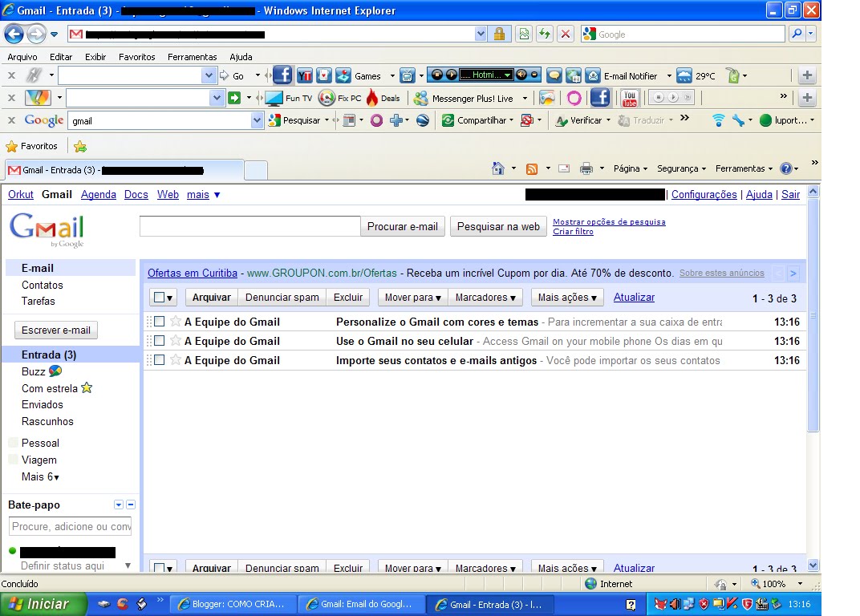Expand the 'Mais ações' menu
The width and height of the screenshot is (860, 616).
(x=567, y=297)
